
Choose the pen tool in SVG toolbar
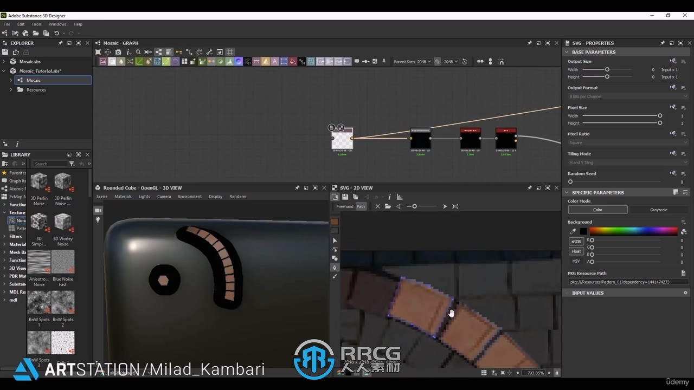[x=335, y=268]
